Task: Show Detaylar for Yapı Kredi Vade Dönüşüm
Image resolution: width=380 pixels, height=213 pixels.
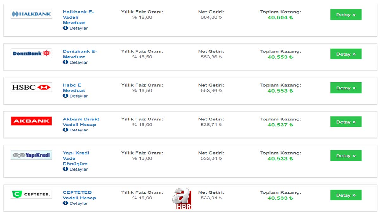Action: [x=78, y=169]
